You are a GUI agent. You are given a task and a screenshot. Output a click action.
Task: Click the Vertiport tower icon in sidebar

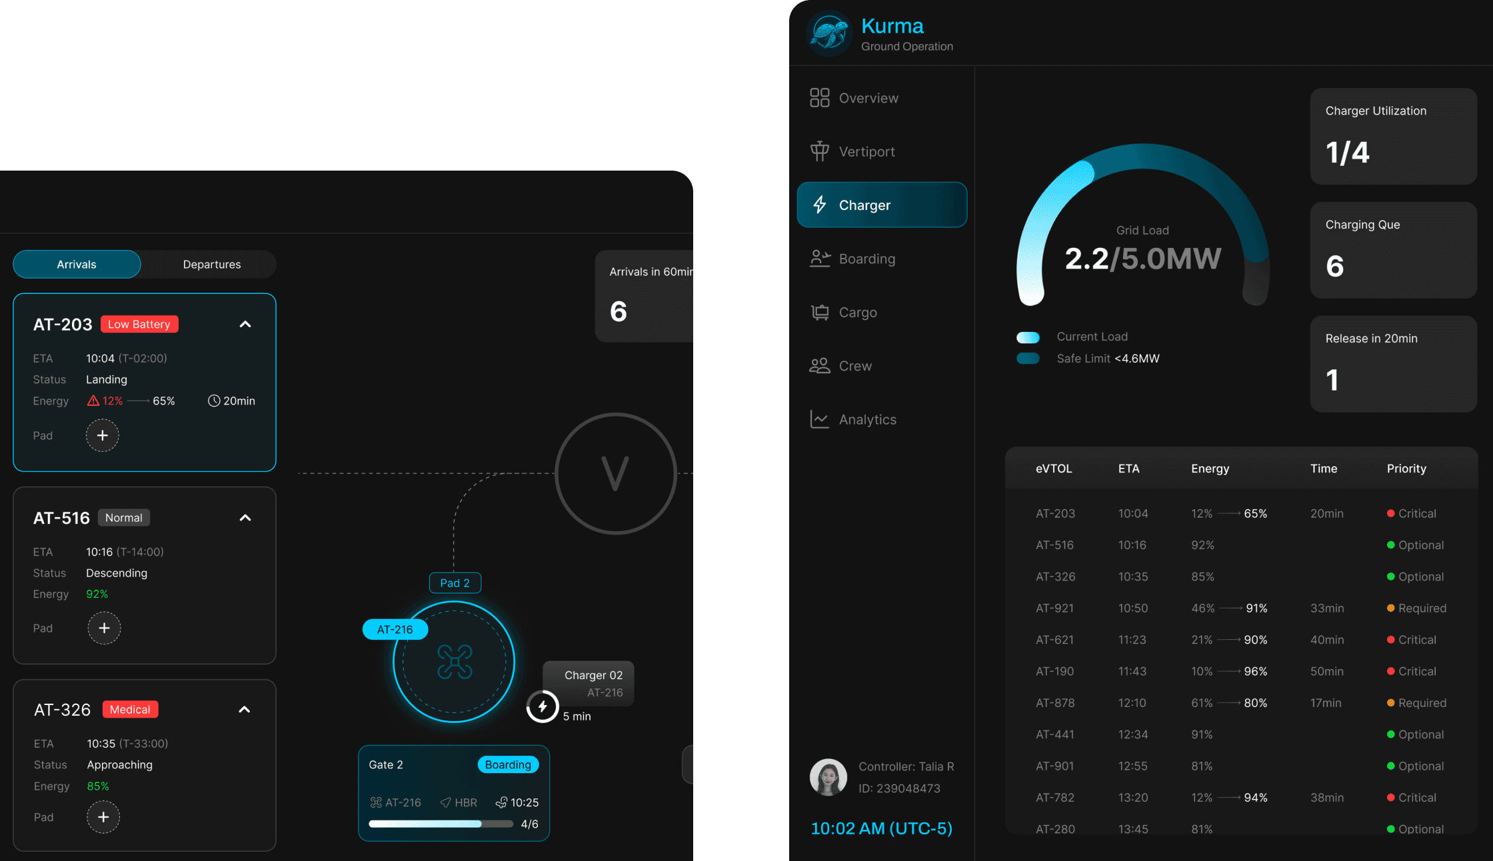click(x=820, y=151)
